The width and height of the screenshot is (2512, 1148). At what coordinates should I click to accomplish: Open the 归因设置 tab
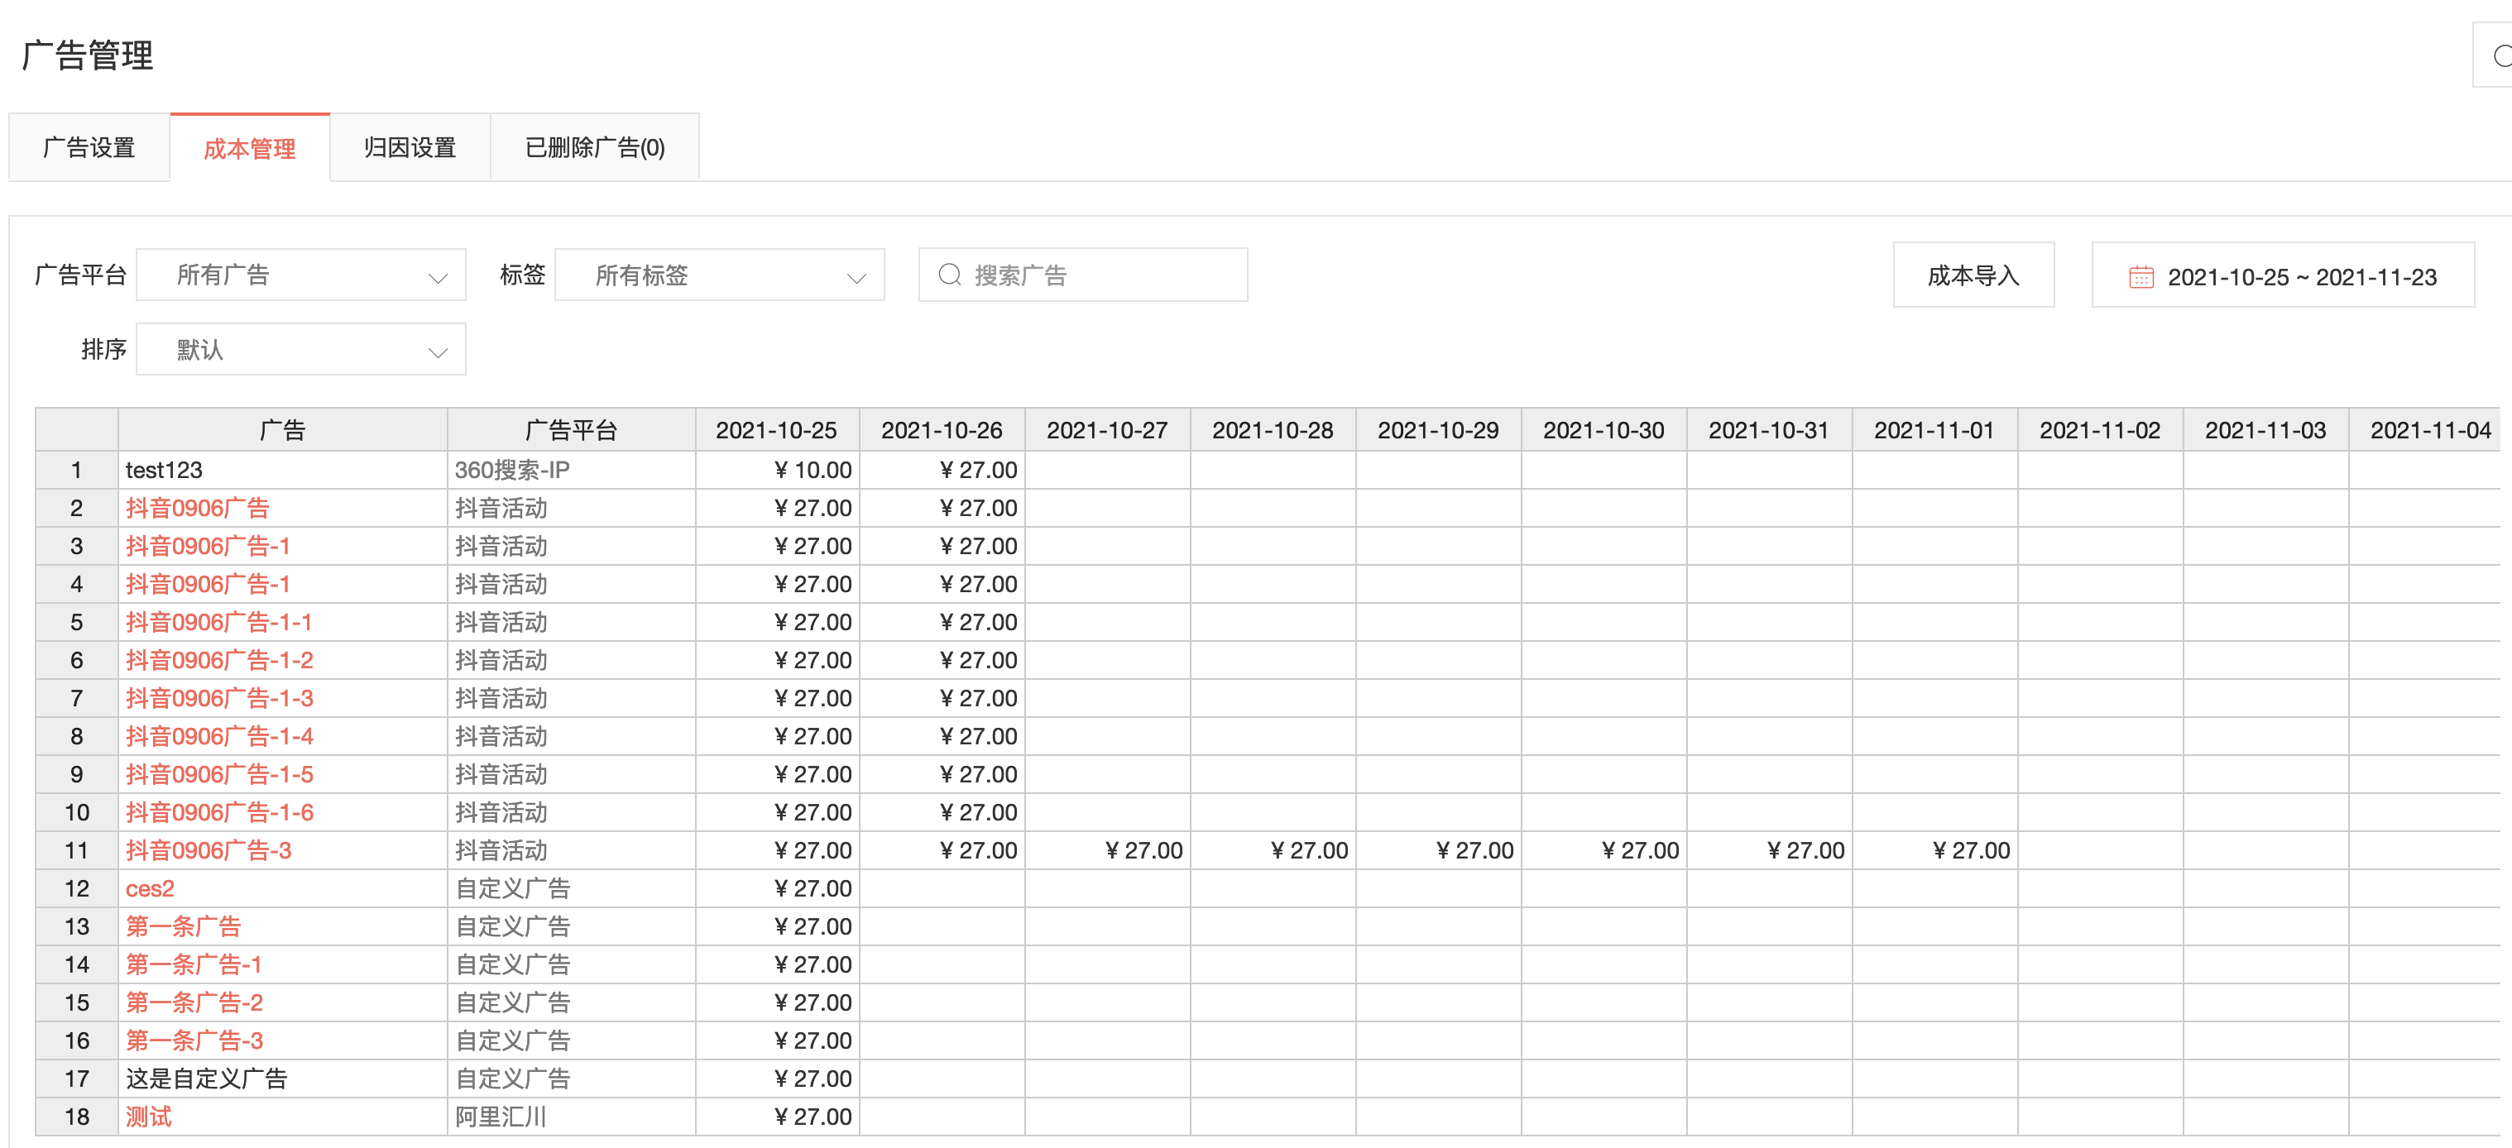[410, 147]
